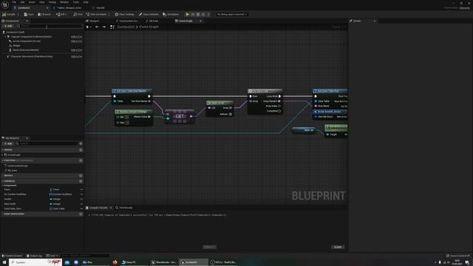Viewport: 473px width, 266px height.
Task: Switch to the Event Graph tab
Action: 186,21
